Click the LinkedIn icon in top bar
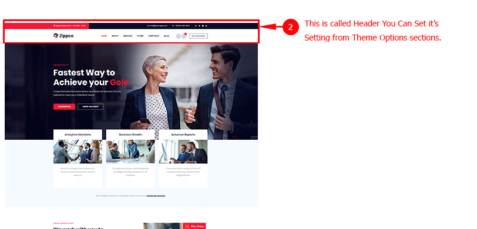 coord(207,26)
